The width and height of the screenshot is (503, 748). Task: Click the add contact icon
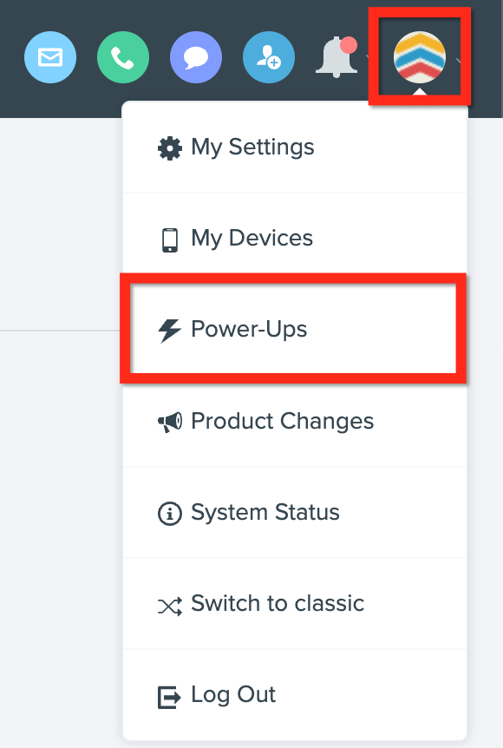[x=269, y=57]
